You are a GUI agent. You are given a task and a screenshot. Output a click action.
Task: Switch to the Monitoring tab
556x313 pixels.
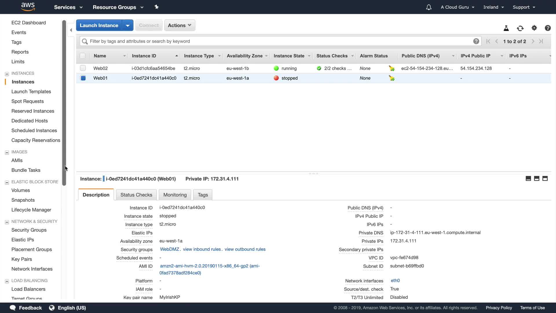coord(175,195)
